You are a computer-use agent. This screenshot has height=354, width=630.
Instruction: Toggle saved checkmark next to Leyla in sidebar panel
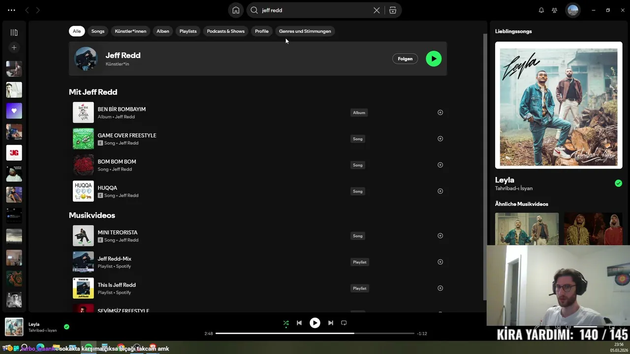point(618,183)
